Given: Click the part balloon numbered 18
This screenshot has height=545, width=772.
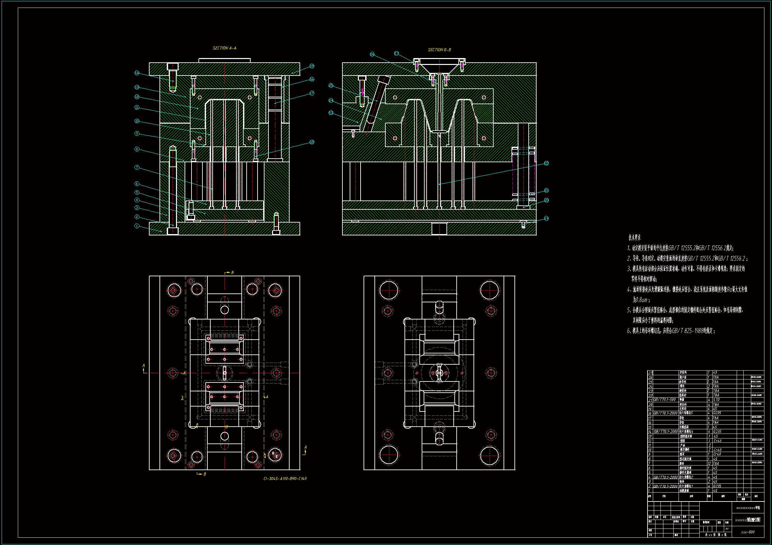Looking at the screenshot, I should [312, 142].
